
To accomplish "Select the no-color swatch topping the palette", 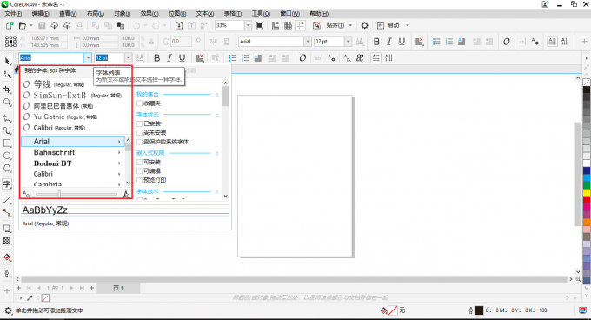I will 587,82.
